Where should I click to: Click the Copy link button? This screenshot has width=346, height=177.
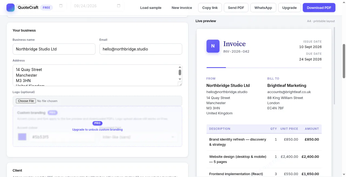click(210, 8)
